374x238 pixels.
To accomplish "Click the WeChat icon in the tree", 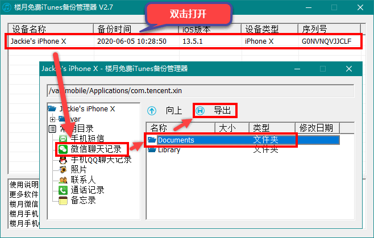I will tap(63, 149).
